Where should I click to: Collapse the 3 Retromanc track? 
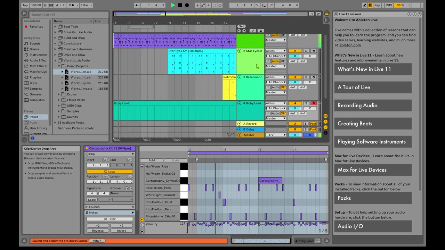point(239,77)
